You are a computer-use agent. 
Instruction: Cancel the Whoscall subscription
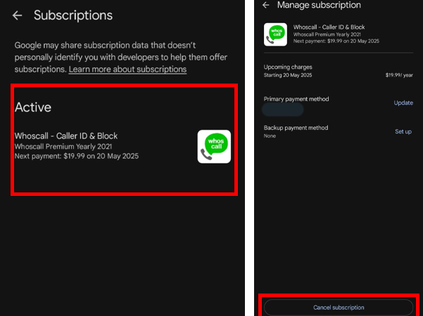pos(339,307)
